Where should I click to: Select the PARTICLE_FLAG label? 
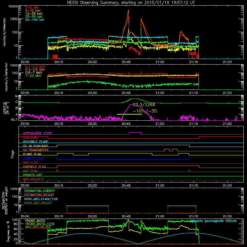pyautogui.click(x=35, y=167)
